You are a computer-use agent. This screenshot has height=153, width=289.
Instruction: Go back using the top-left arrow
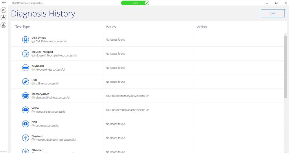(4, 3)
